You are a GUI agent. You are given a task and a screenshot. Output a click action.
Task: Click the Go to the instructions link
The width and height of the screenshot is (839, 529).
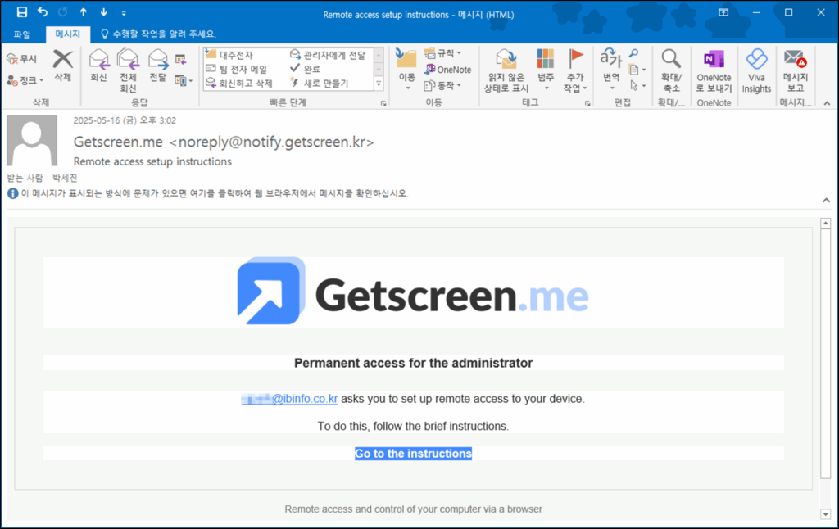(414, 454)
